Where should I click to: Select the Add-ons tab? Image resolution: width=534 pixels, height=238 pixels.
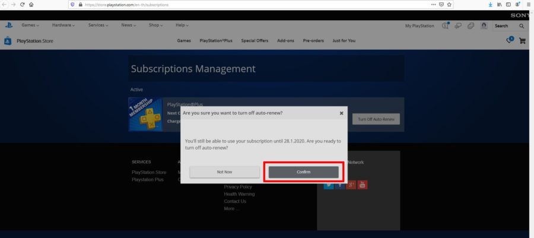click(x=285, y=40)
